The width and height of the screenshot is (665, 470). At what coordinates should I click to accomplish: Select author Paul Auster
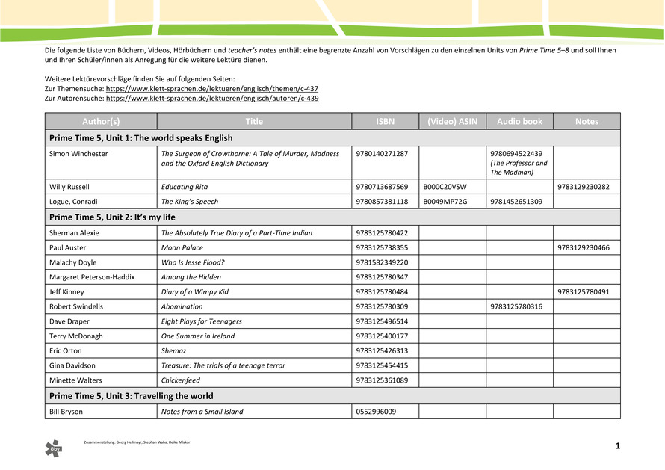pos(67,248)
